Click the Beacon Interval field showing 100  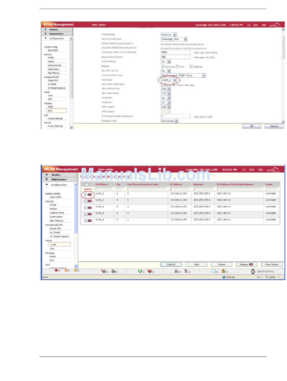coord(176,57)
